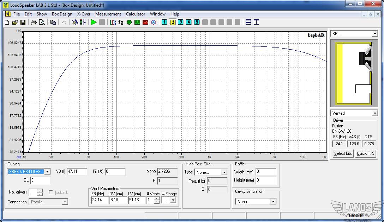Tile windows vertically icon
Image resolution: width=384 pixels, height=222 pixels.
256,22
